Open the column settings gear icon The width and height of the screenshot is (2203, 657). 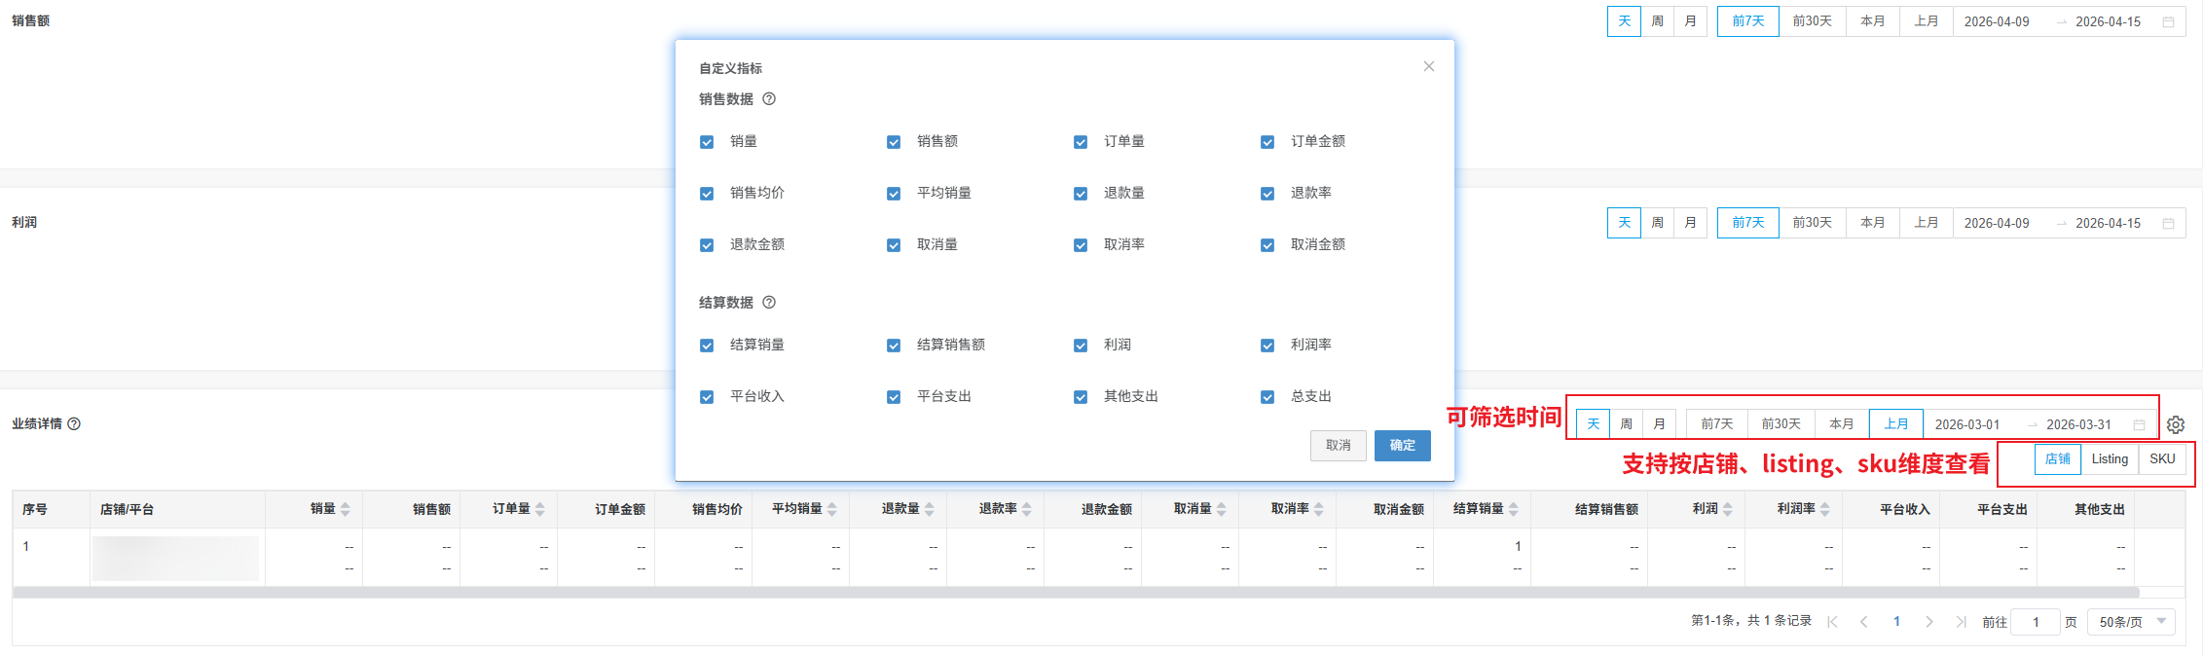point(2176,424)
